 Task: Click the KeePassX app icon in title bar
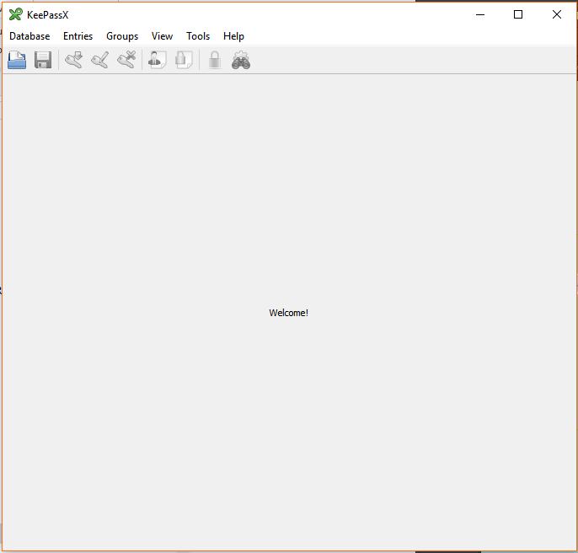coord(15,14)
